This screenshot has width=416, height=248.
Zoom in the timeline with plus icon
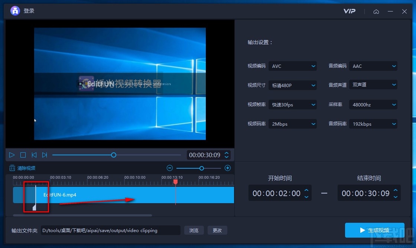(x=228, y=168)
